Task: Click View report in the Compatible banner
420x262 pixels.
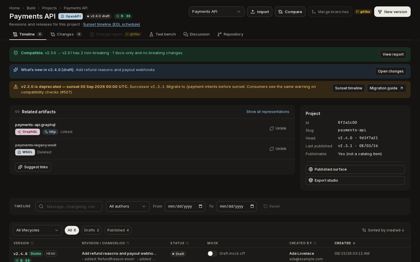Action: (393, 54)
